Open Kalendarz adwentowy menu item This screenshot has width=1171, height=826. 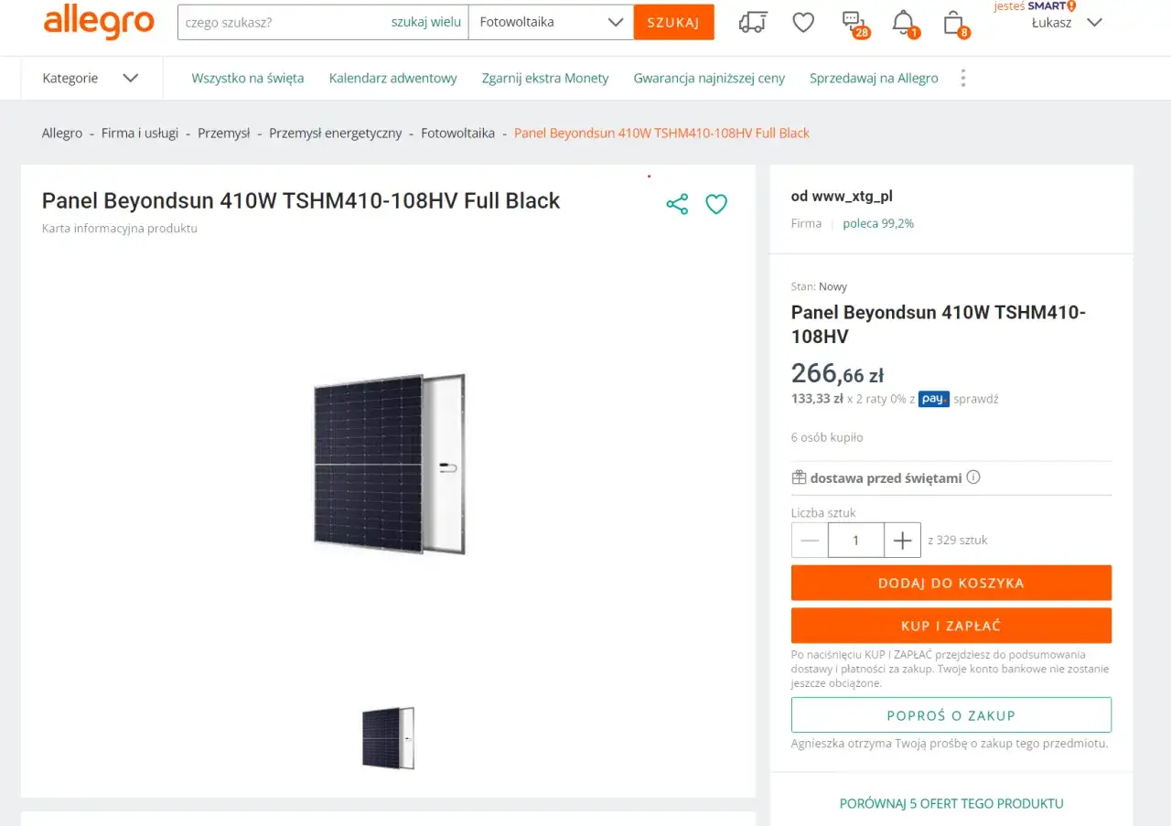point(392,78)
